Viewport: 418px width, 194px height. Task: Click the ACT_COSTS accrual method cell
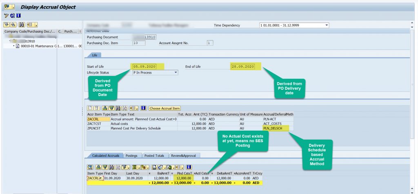[x=278, y=124]
